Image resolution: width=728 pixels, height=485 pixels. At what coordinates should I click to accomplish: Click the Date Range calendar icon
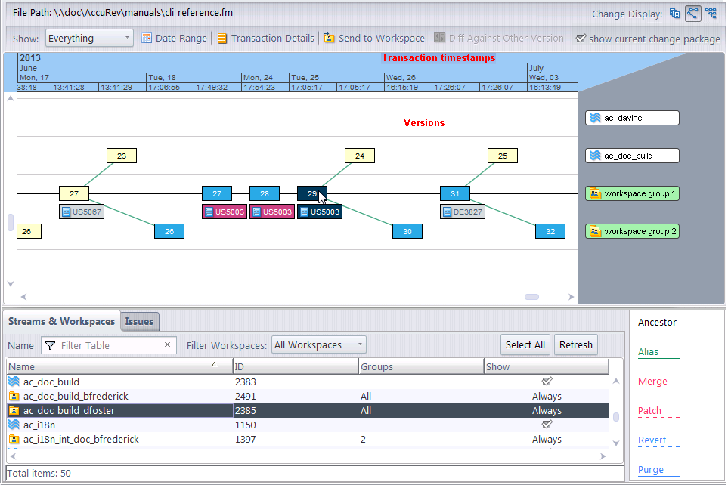147,39
